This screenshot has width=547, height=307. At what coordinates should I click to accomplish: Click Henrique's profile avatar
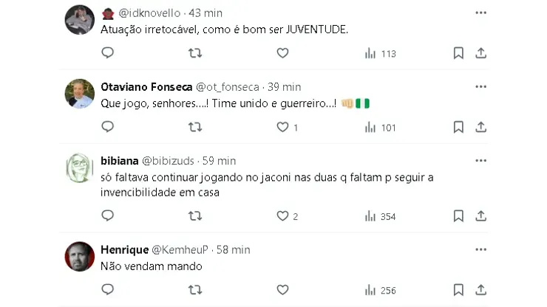pyautogui.click(x=80, y=256)
